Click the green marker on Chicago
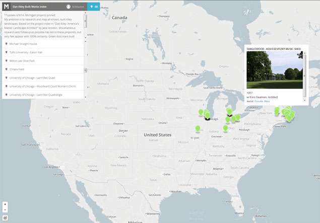The height and width of the screenshot is (223, 320). click(x=208, y=116)
